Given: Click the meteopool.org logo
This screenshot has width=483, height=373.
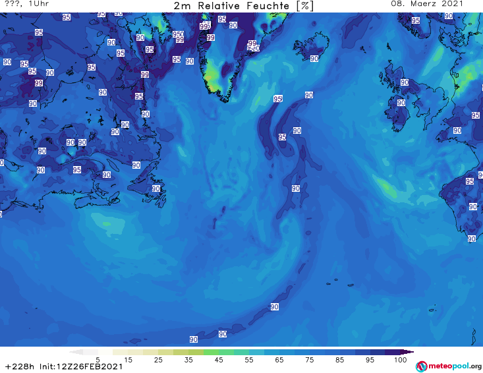Looking at the screenshot, I should [449, 366].
